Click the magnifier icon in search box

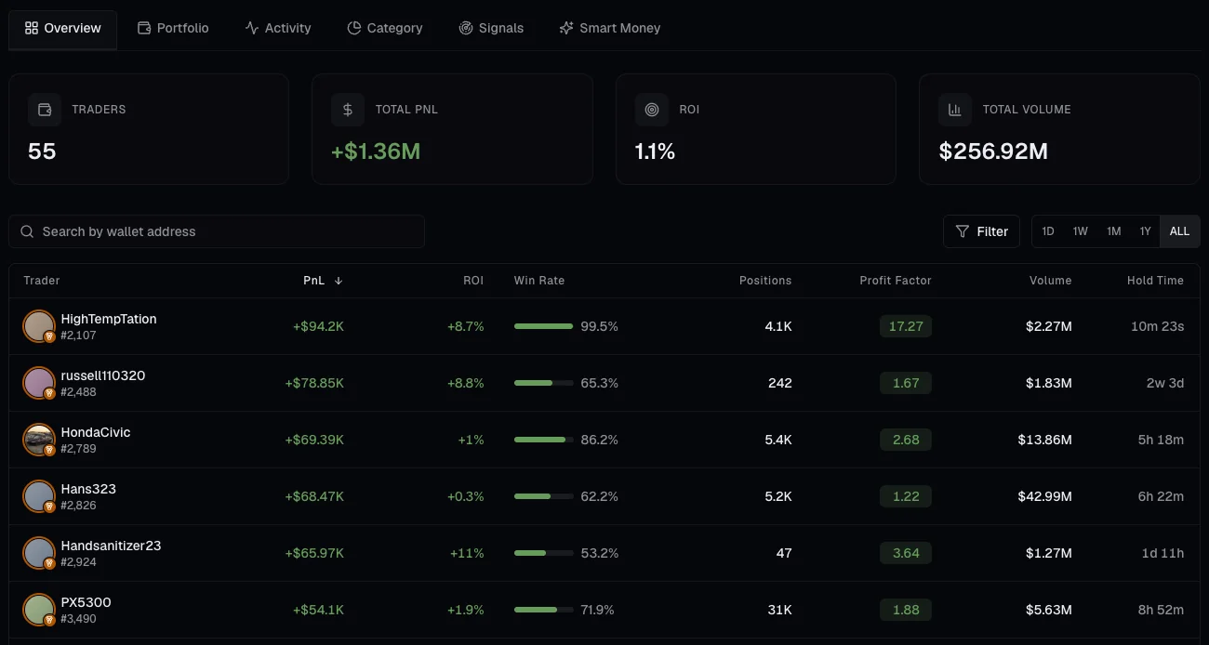coord(27,231)
